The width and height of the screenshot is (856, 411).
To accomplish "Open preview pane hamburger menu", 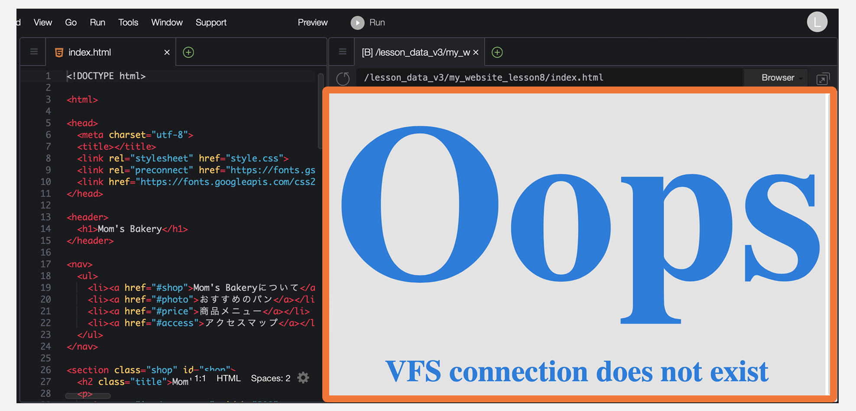I will pyautogui.click(x=343, y=52).
